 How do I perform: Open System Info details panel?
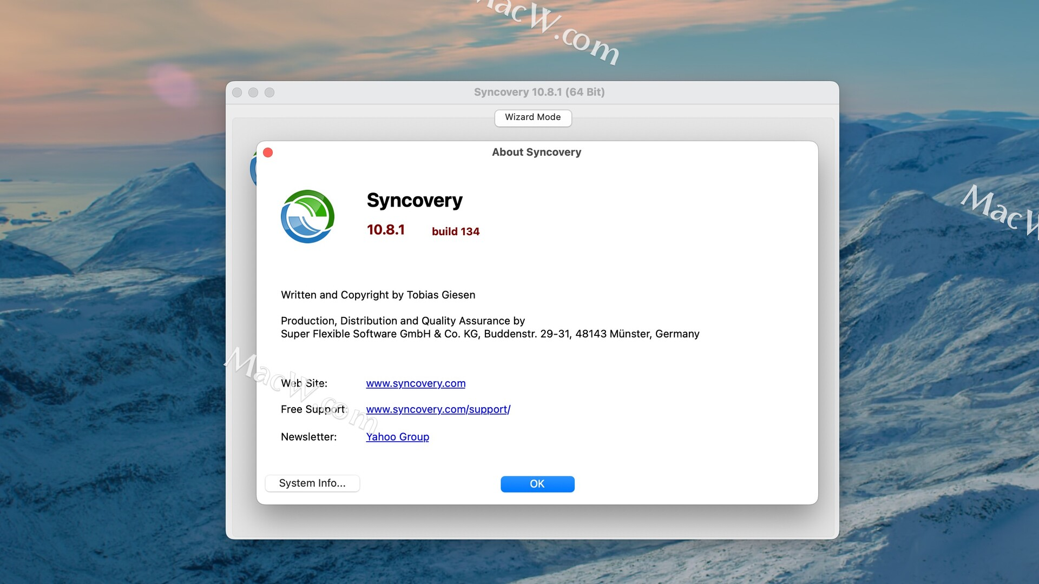(x=312, y=483)
